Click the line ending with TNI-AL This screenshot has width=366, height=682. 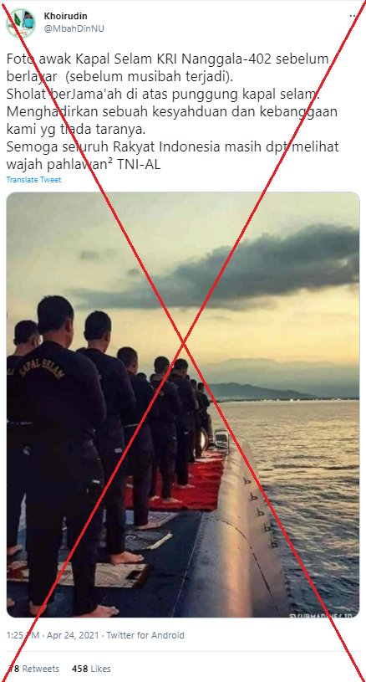click(84, 164)
